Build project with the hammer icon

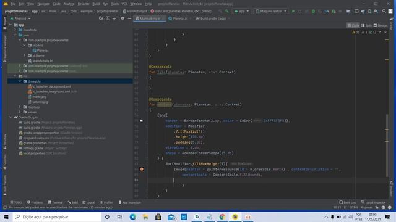227,11
